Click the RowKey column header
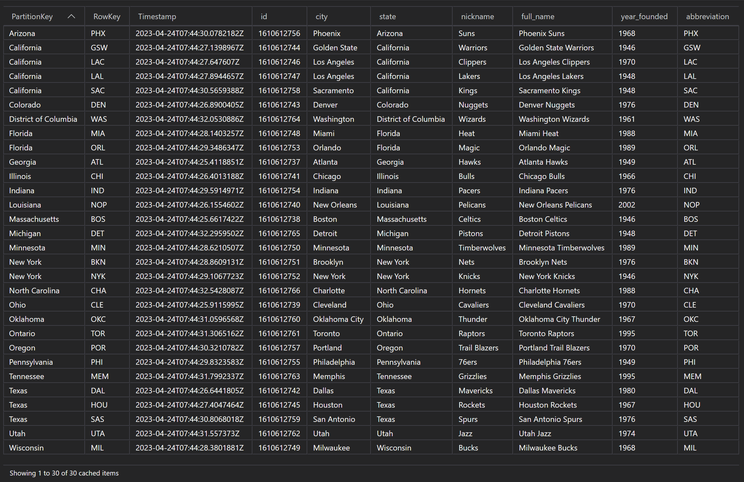 click(107, 17)
